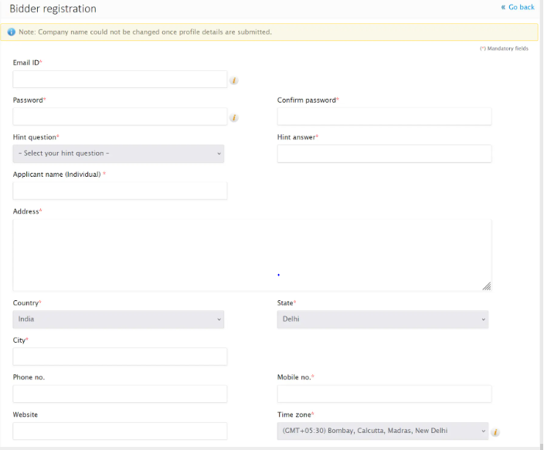Focus the Mobile no. input field
544x450 pixels.
(384, 394)
